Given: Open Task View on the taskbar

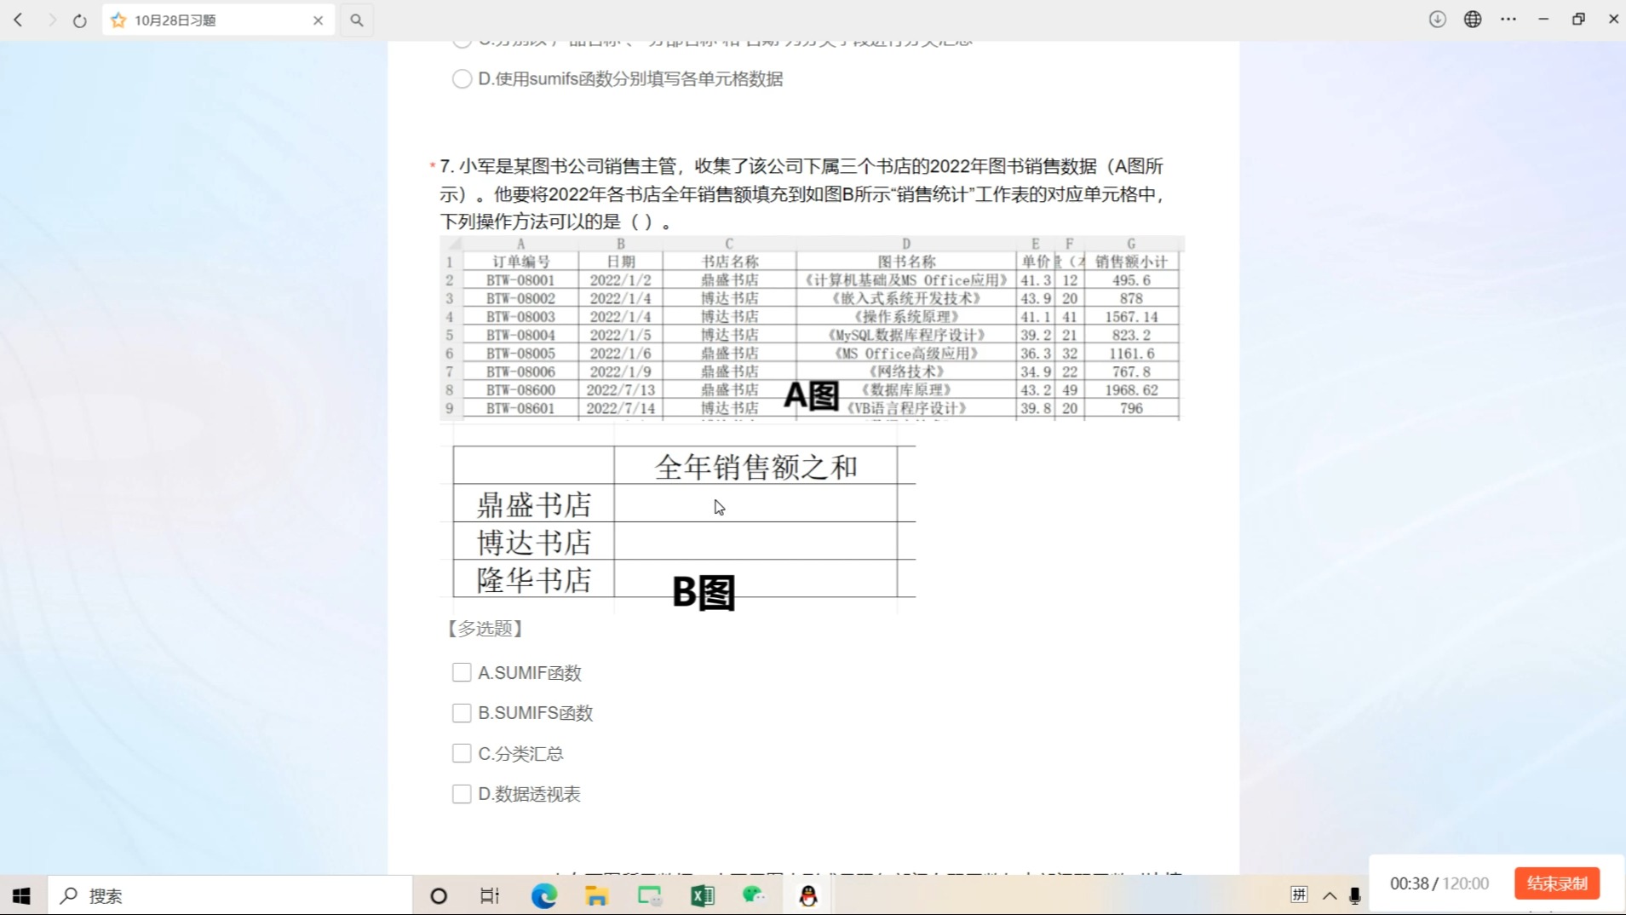Looking at the screenshot, I should 490,895.
